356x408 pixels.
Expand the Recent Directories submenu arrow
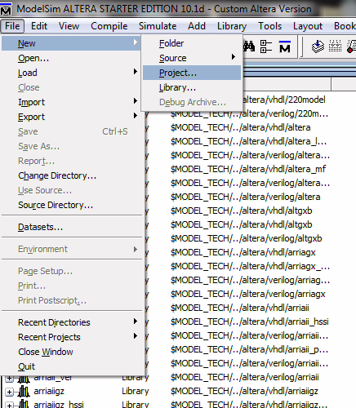136,322
